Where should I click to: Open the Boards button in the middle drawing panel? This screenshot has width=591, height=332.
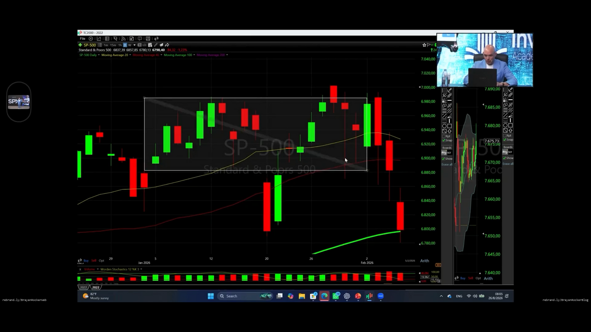(x=447, y=148)
